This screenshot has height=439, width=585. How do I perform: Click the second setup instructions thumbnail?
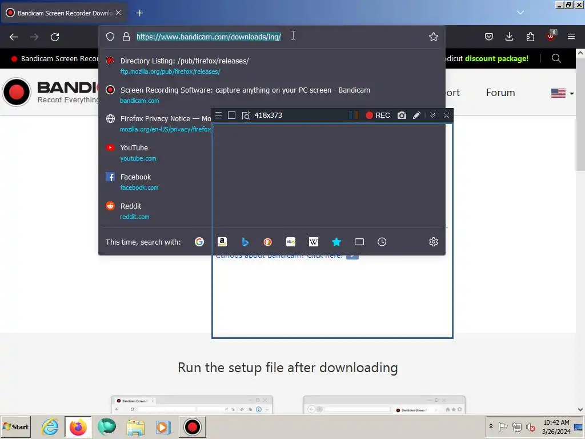point(384,405)
